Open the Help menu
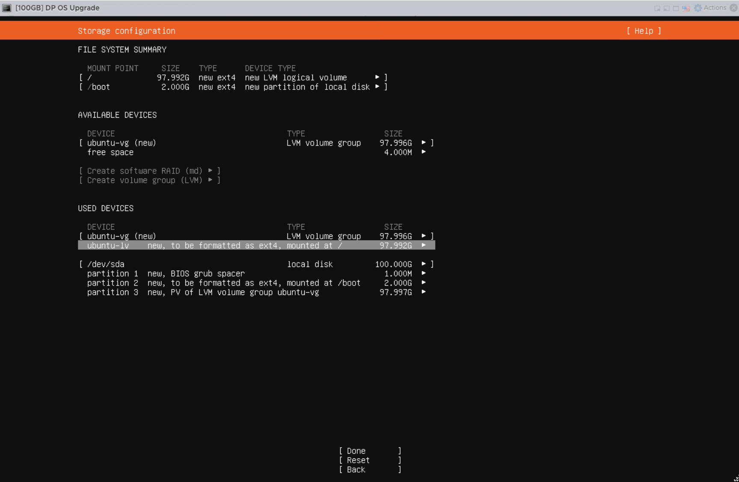 pyautogui.click(x=644, y=31)
